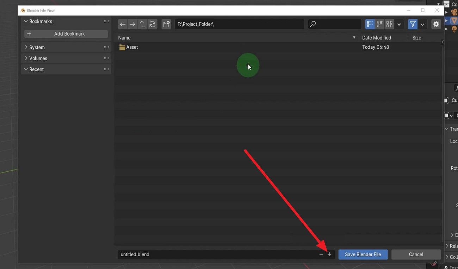Switch to vertical list display mode
The image size is (458, 269).
point(370,24)
